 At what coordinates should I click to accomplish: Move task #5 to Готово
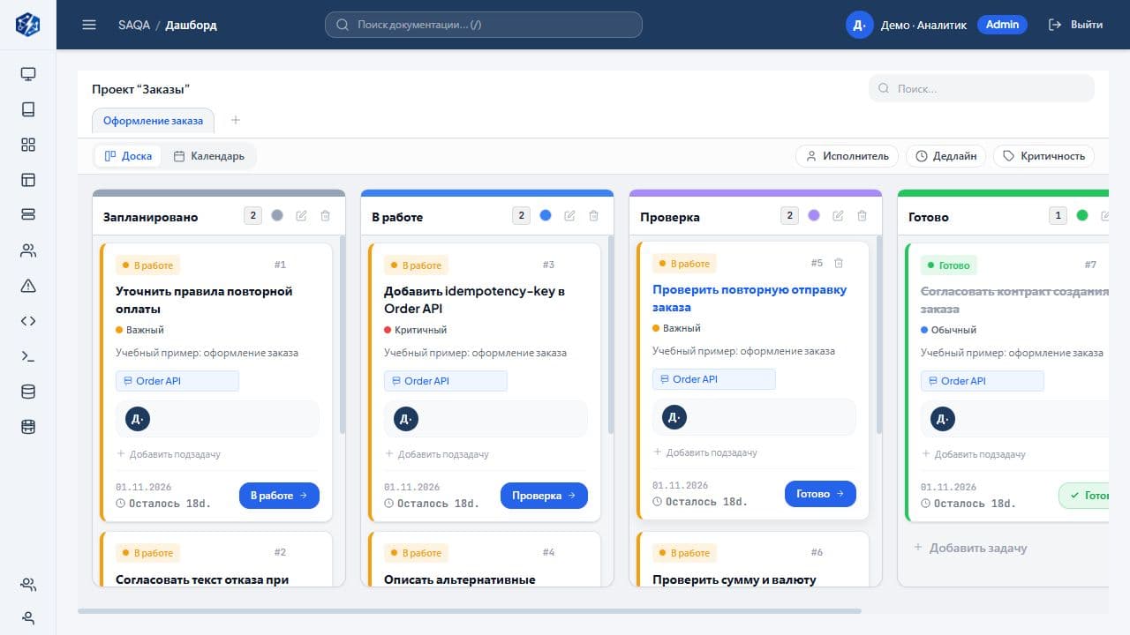(x=820, y=494)
